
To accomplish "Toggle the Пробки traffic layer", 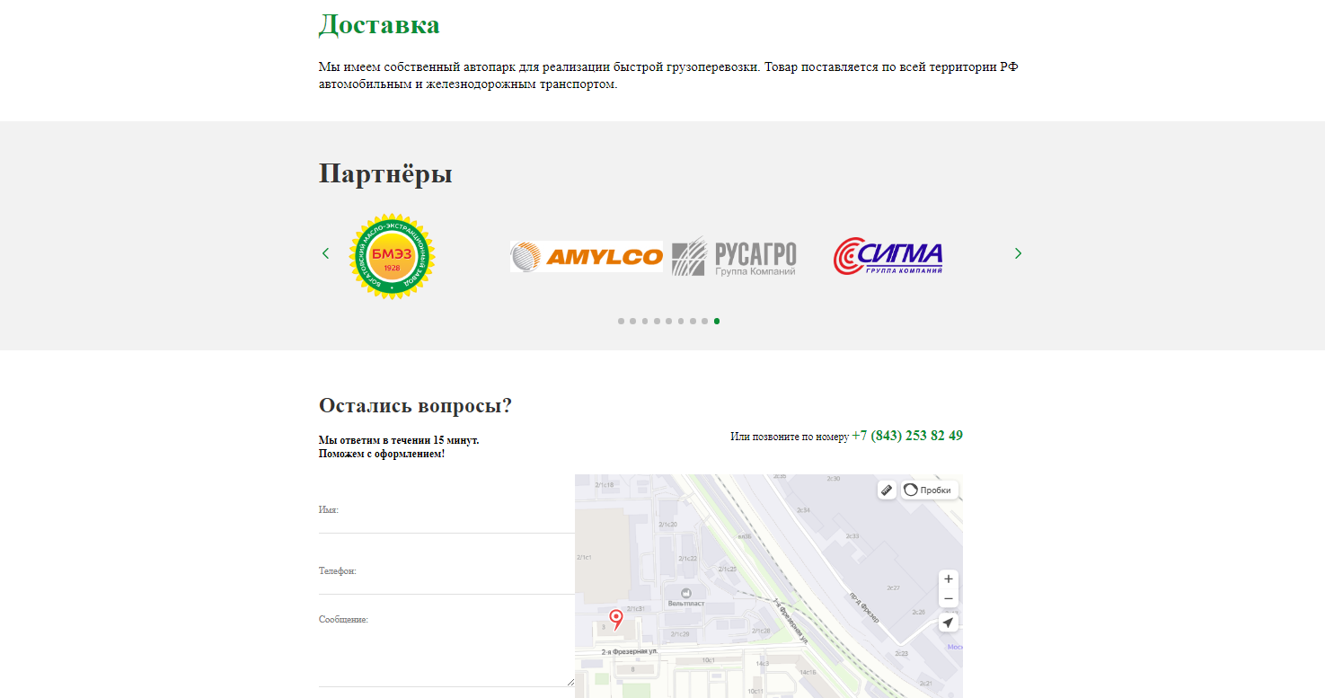I will pos(930,490).
